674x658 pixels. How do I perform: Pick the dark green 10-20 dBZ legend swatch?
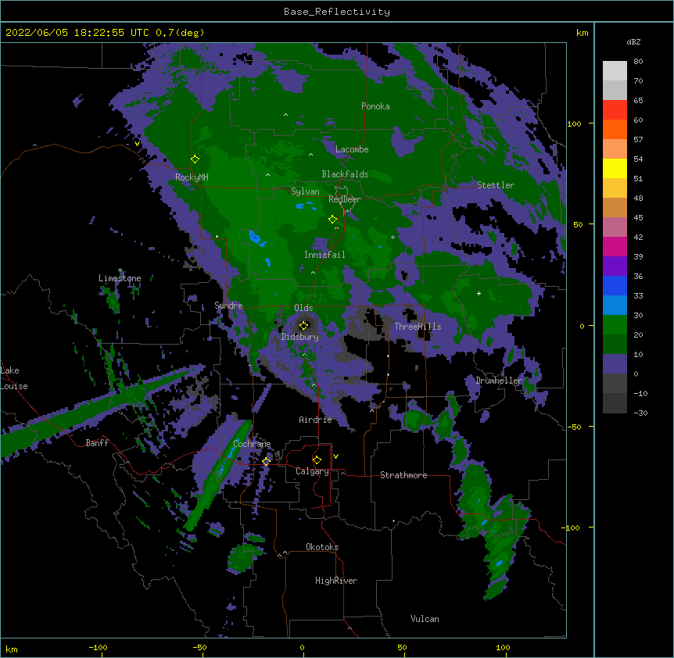[615, 345]
